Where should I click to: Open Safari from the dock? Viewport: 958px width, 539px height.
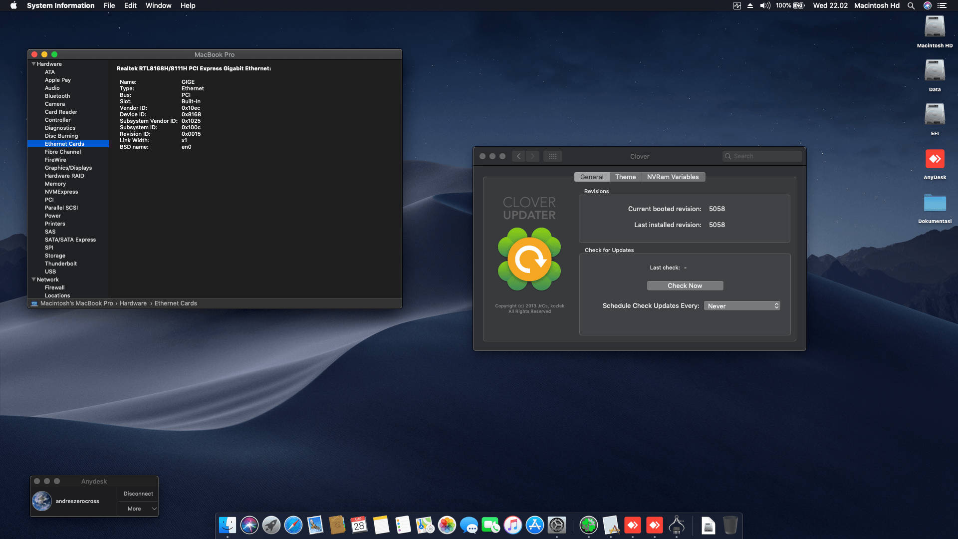293,525
